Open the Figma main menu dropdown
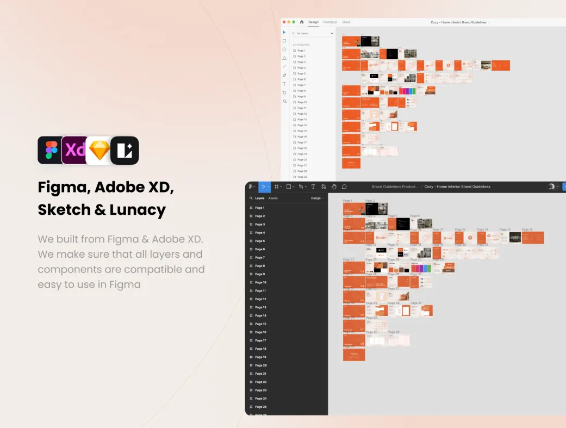 [x=252, y=187]
